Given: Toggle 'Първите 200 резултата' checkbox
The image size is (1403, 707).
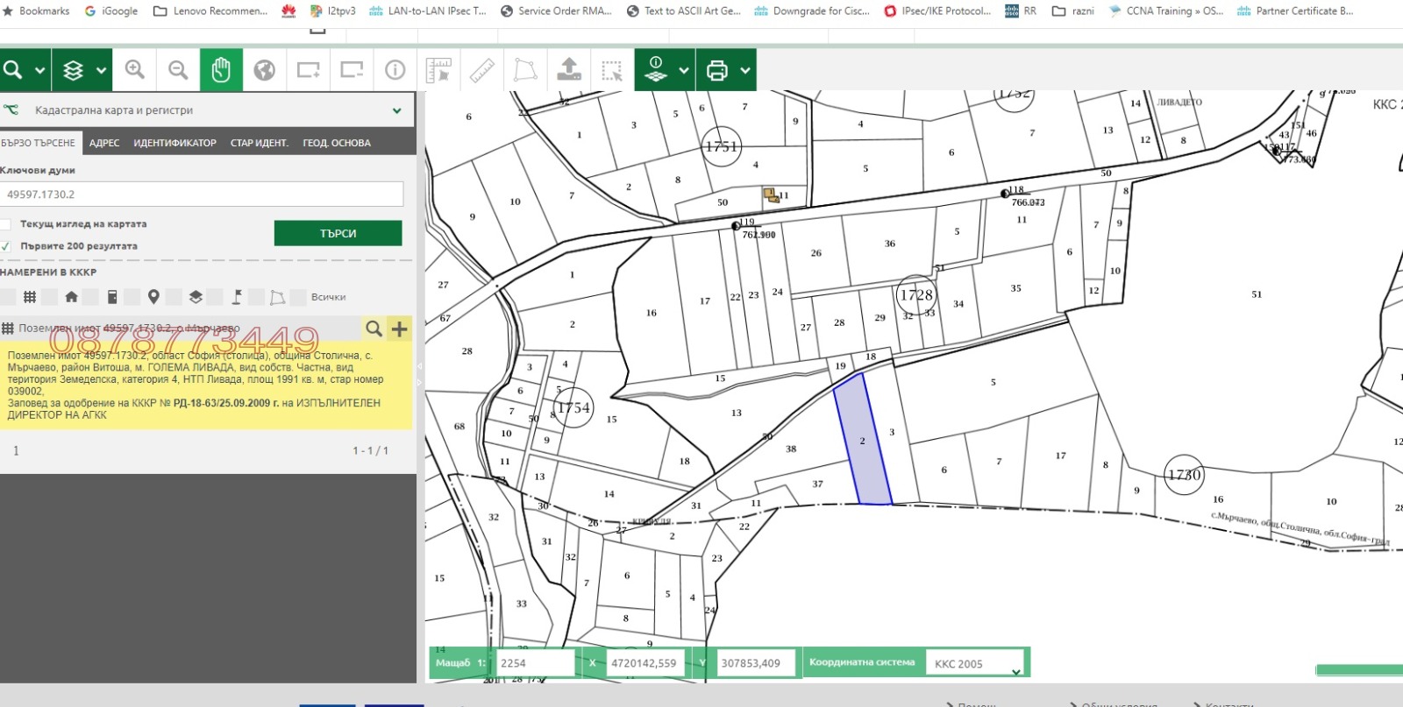Looking at the screenshot, I should pyautogui.click(x=6, y=246).
